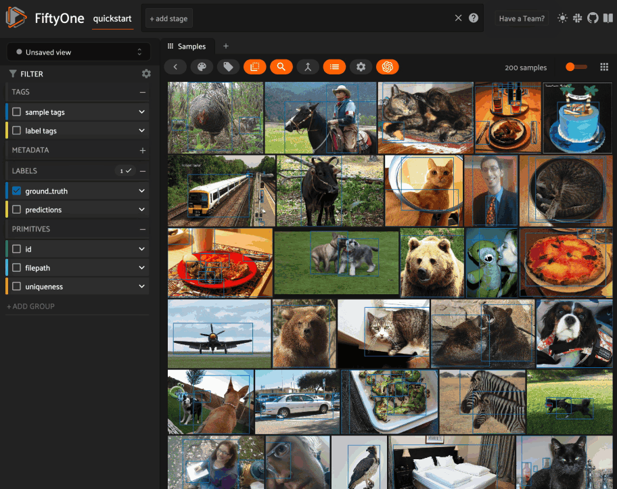Toggle the sidebar list icon
Screen dimensions: 617x489
point(334,67)
